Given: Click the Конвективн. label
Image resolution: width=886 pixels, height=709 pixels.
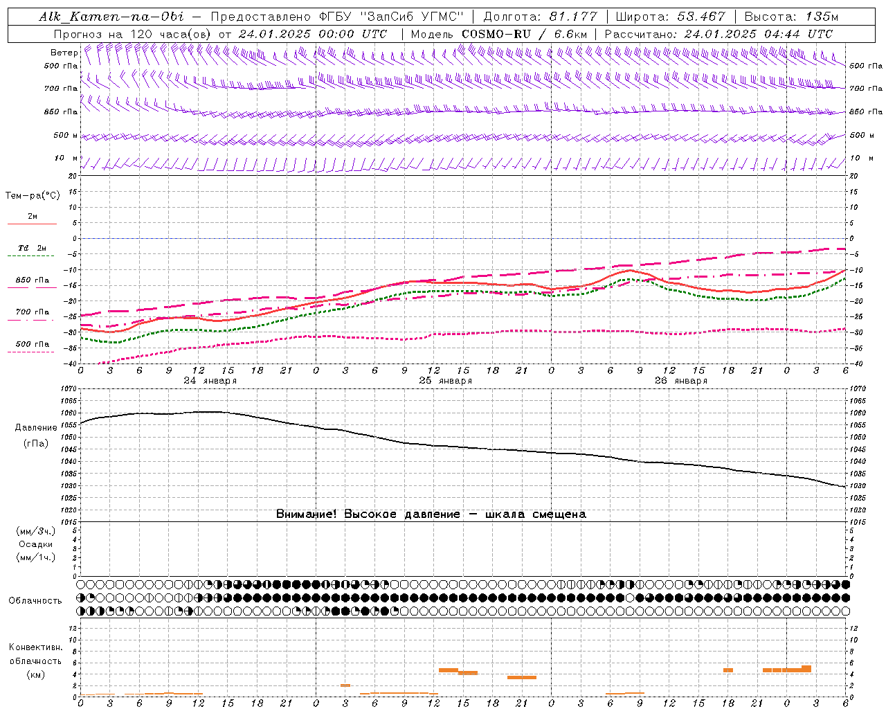Looking at the screenshot, I should pyautogui.click(x=36, y=647).
